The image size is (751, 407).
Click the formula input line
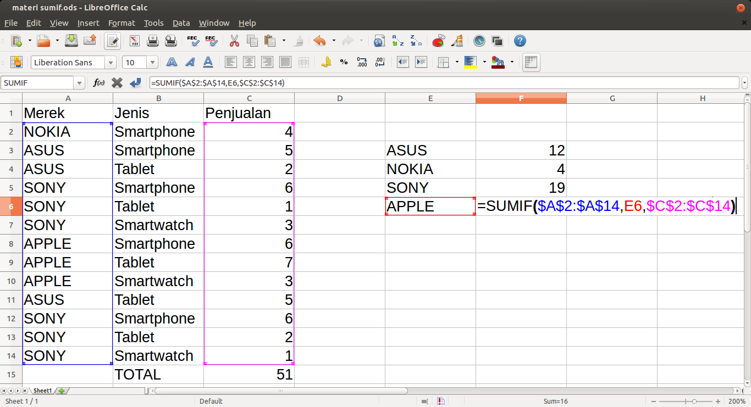pos(444,83)
